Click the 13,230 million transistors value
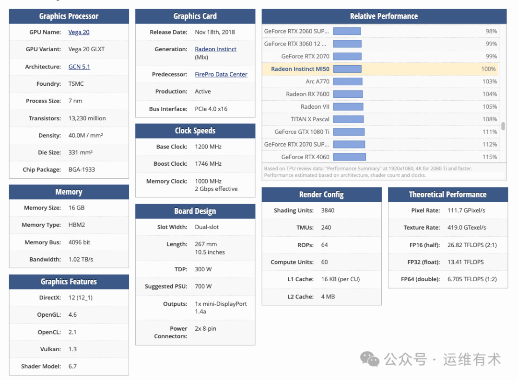The width and height of the screenshot is (518, 380). click(x=87, y=118)
